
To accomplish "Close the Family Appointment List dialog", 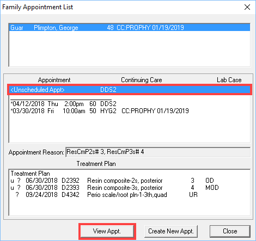I will (247, 7).
